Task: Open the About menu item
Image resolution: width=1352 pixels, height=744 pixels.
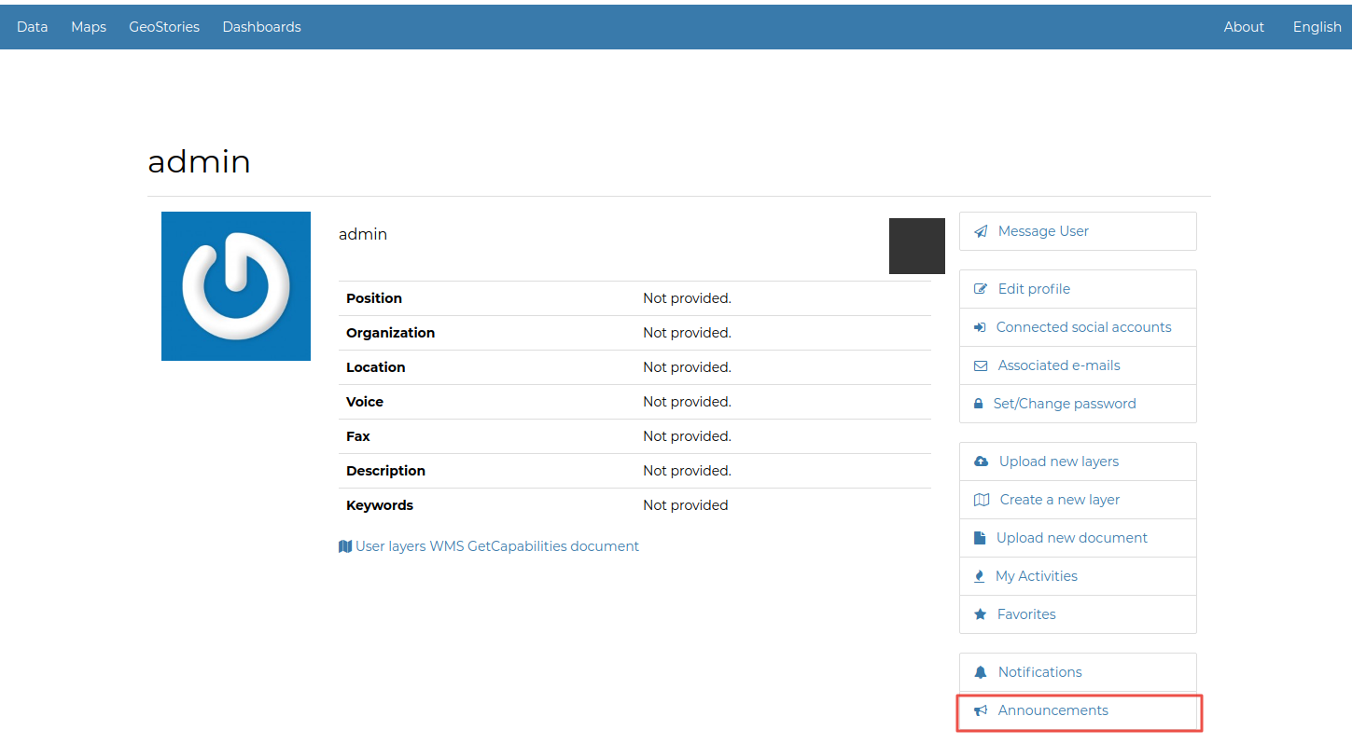Action: pos(1244,27)
